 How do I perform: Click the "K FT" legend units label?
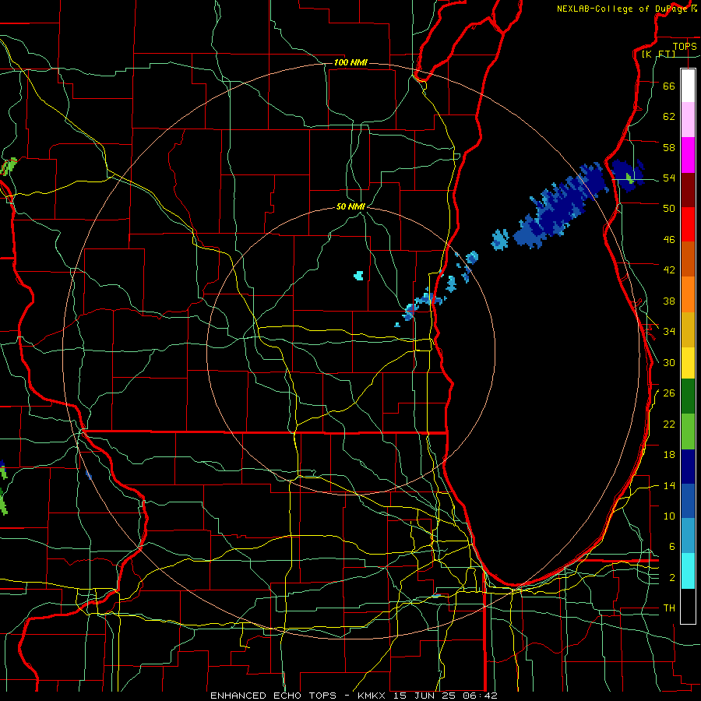pos(658,54)
